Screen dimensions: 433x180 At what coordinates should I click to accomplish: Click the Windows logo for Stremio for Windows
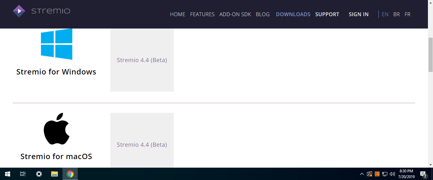click(56, 44)
